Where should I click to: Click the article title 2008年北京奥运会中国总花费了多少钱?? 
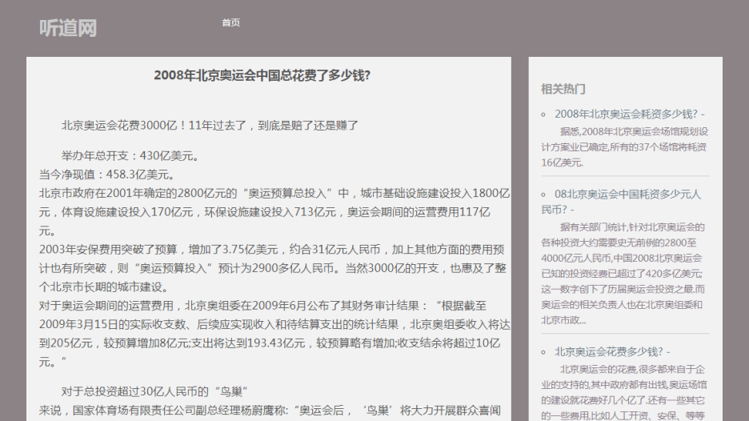click(x=262, y=75)
